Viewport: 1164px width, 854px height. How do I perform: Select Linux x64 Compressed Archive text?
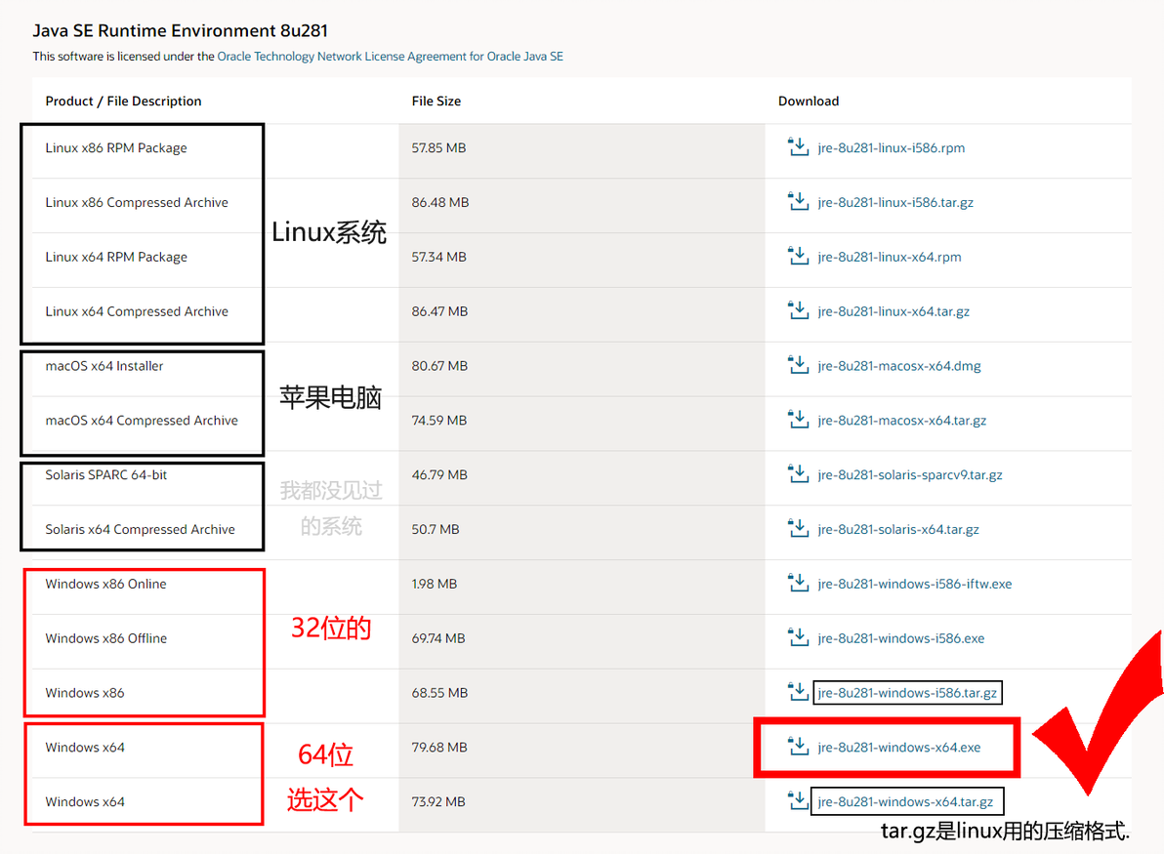coord(137,311)
